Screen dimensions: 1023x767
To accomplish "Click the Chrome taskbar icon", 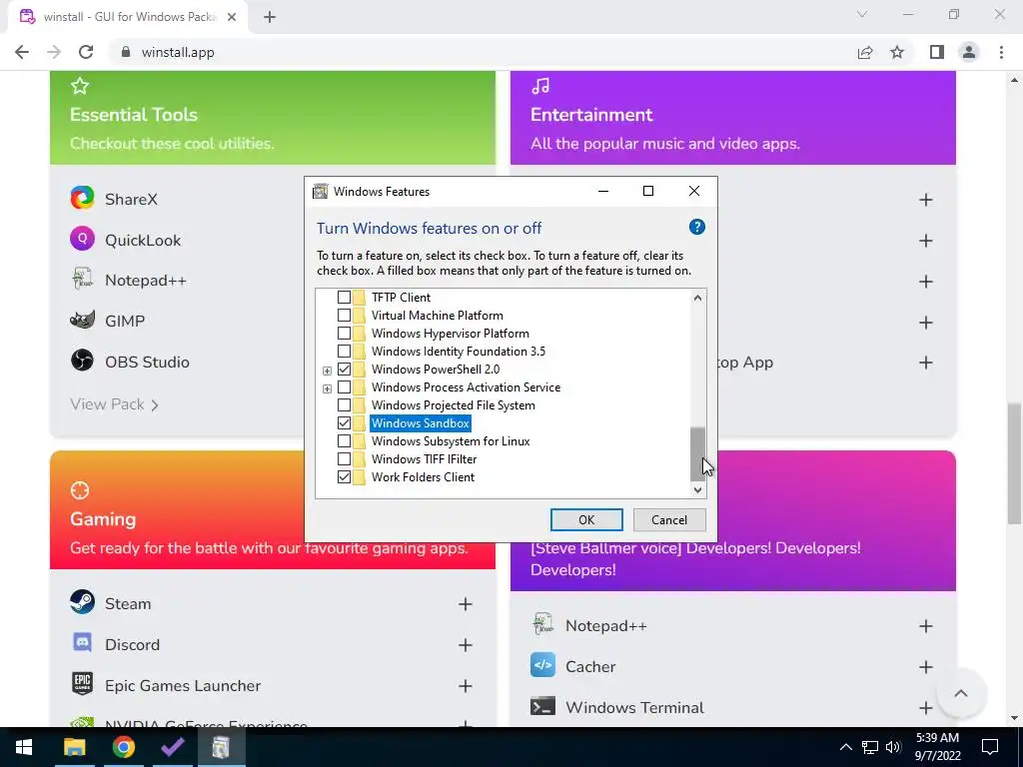I will (123, 747).
